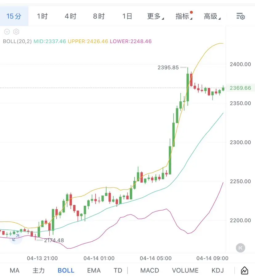Tap the 2395.85 high price marker
The height and width of the screenshot is (278, 255).
pyautogui.click(x=168, y=67)
